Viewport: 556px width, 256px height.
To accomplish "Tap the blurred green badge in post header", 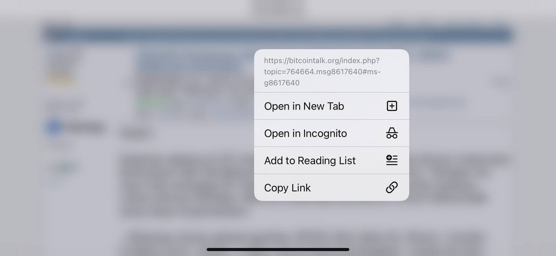I will (153, 103).
